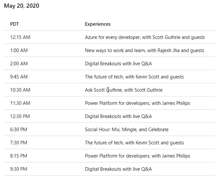The height and width of the screenshot is (181, 215).
Task: Click the 8:15 PM time cell
Action: tap(19, 156)
